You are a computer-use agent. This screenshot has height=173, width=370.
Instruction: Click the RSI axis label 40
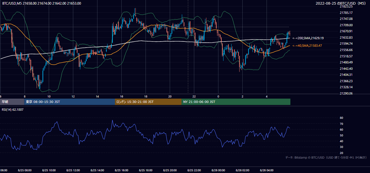click(341, 141)
